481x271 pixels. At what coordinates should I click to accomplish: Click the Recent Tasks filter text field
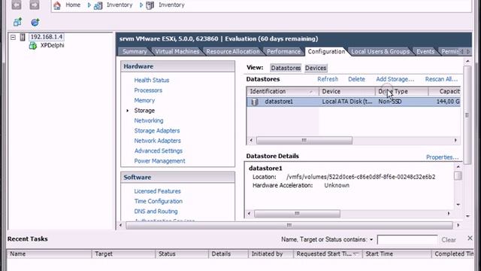tap(407, 239)
